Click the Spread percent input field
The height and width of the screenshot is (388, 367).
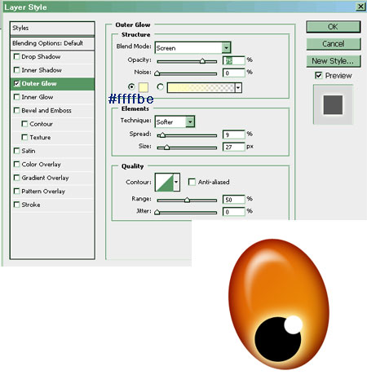tap(234, 134)
